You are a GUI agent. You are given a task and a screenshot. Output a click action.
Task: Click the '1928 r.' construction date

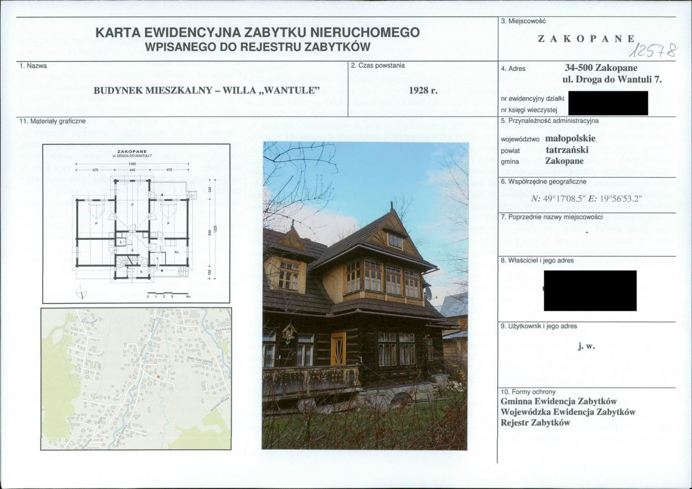423,91
